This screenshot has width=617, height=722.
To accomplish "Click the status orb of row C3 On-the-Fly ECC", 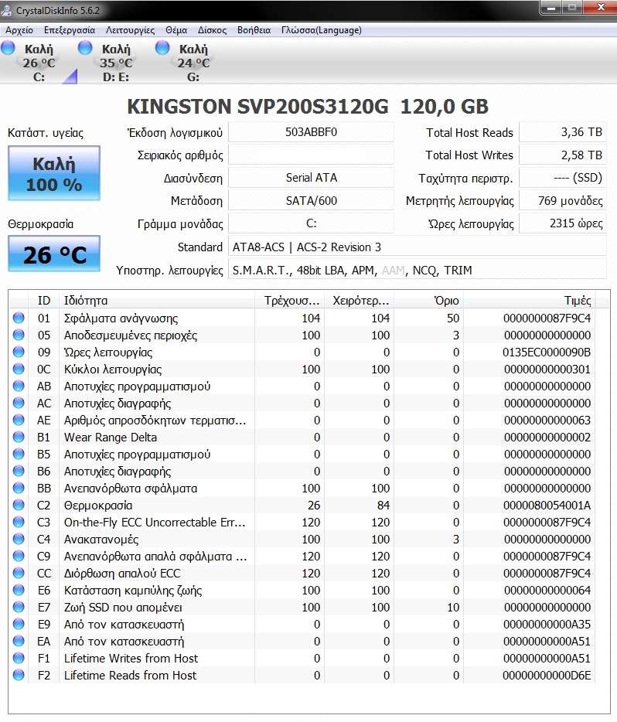I will coord(19,522).
